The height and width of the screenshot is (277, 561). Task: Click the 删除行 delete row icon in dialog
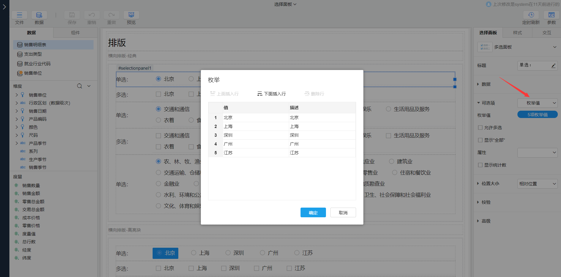pos(307,93)
